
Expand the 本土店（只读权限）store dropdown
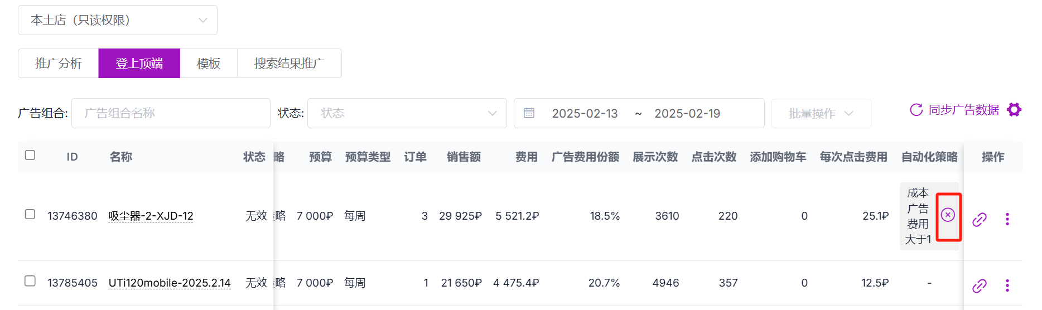pos(118,20)
